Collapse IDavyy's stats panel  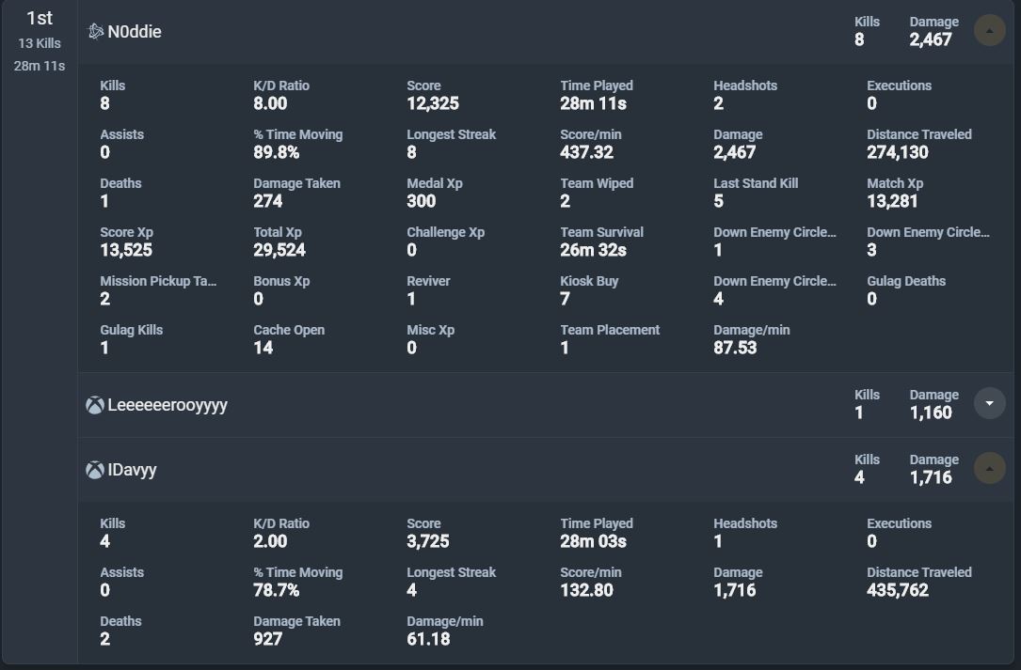tap(989, 468)
